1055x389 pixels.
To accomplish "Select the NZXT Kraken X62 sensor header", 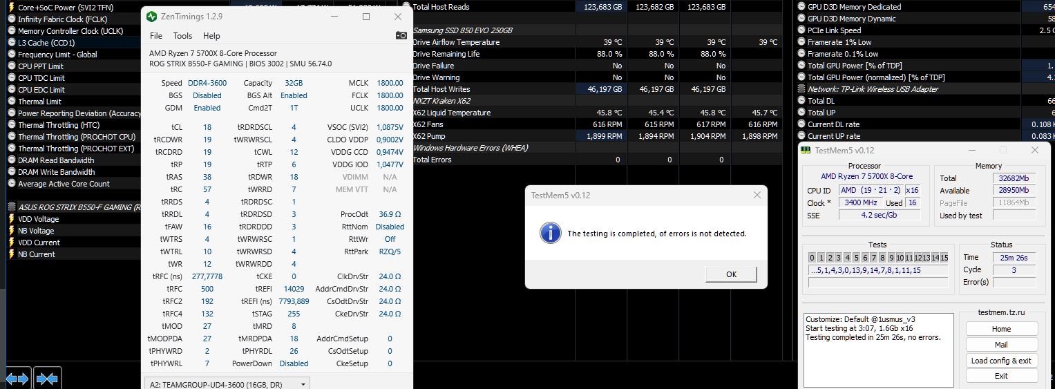I will 441,101.
